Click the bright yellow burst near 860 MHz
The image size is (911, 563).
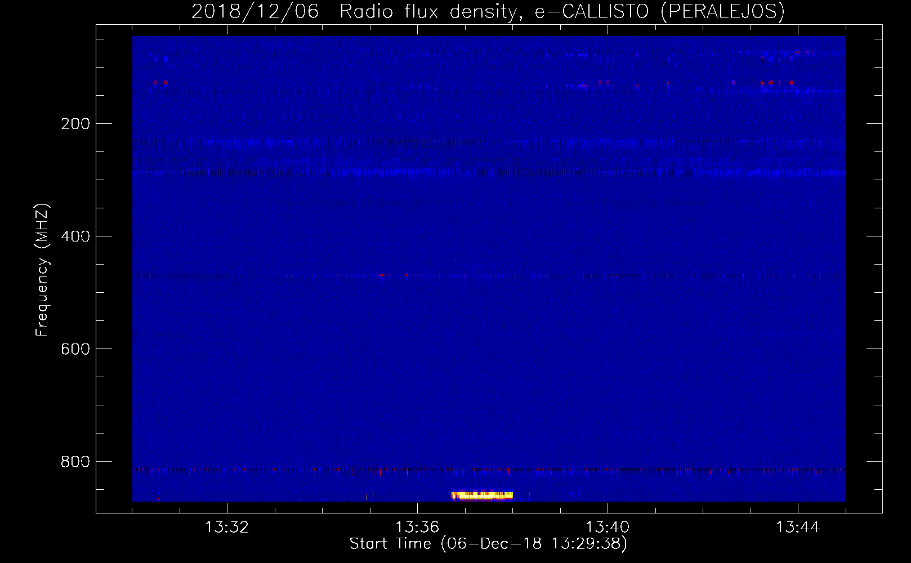coord(482,495)
